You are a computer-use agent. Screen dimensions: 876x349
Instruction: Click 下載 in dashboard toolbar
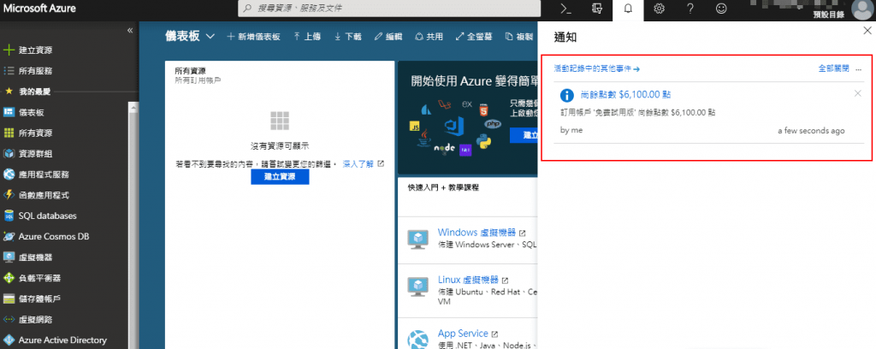(347, 37)
